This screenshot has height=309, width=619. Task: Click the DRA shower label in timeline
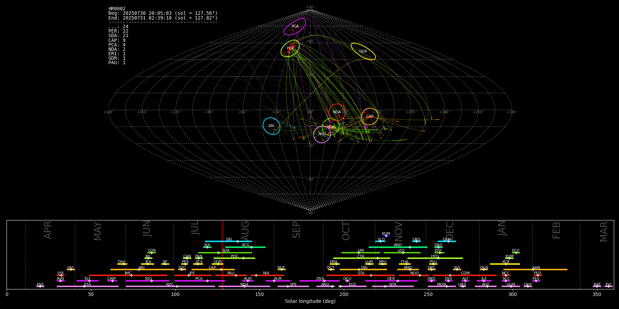tap(334, 262)
